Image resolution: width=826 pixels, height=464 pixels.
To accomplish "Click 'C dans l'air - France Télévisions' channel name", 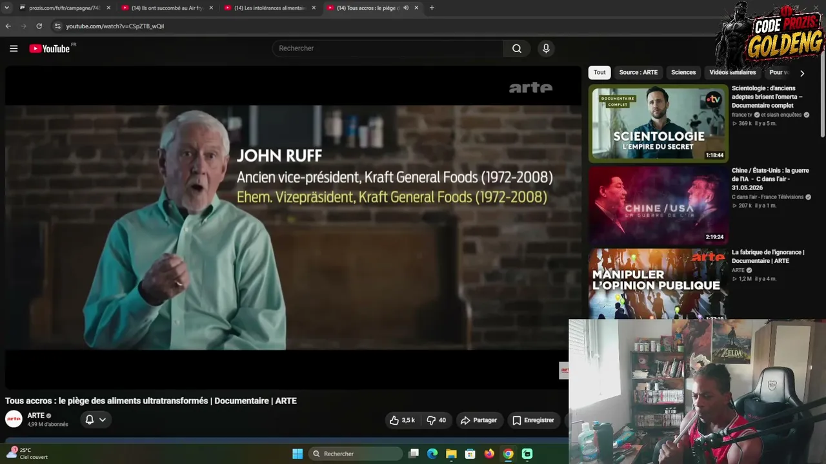I will (767, 197).
